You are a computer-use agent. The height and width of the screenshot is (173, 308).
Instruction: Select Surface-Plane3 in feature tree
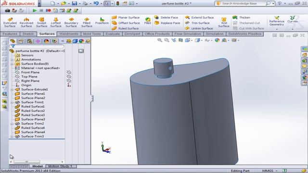[33, 119]
